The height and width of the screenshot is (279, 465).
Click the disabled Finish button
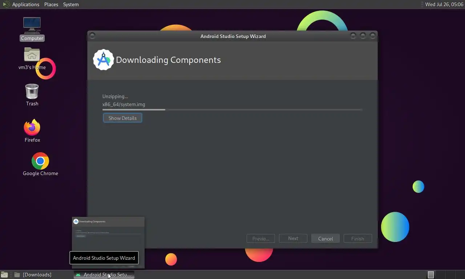click(357, 239)
